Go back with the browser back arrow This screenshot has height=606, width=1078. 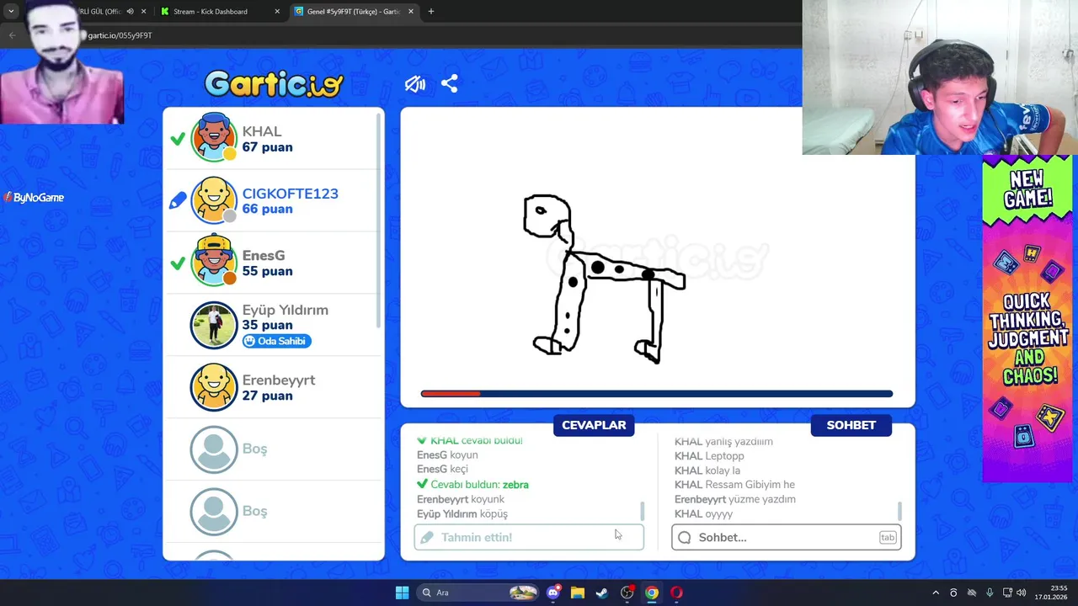click(12, 35)
